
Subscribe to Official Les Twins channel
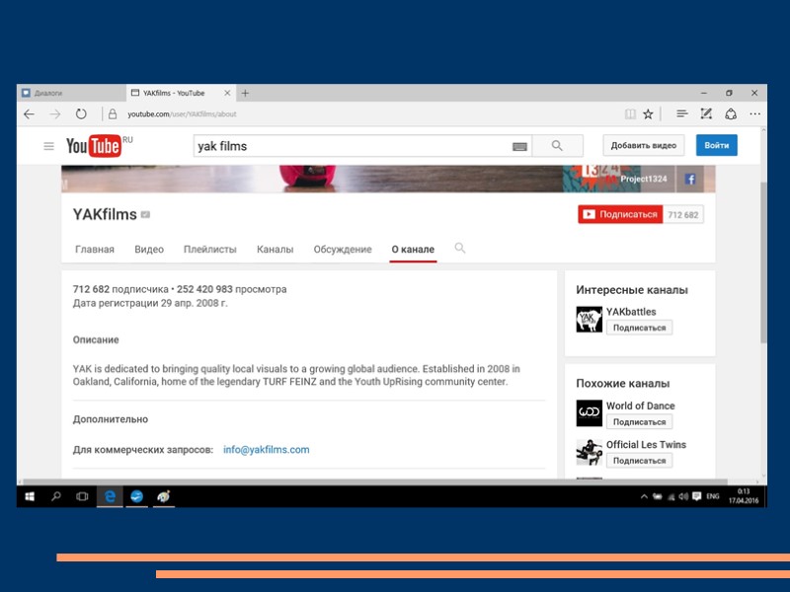click(x=639, y=461)
